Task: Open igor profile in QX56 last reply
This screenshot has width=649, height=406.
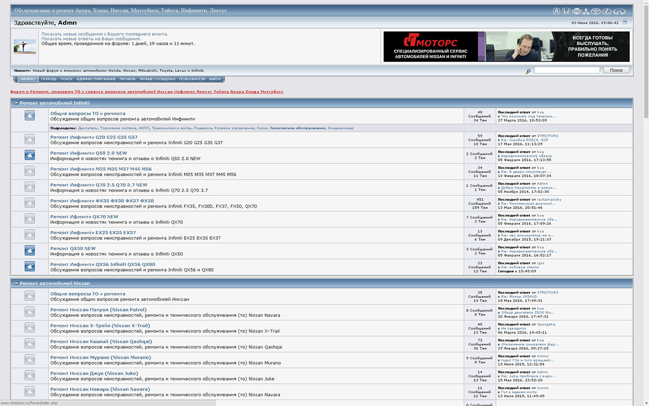Action: [x=541, y=263]
